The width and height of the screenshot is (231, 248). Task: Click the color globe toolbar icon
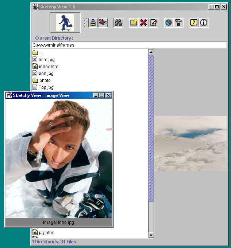pos(169,23)
